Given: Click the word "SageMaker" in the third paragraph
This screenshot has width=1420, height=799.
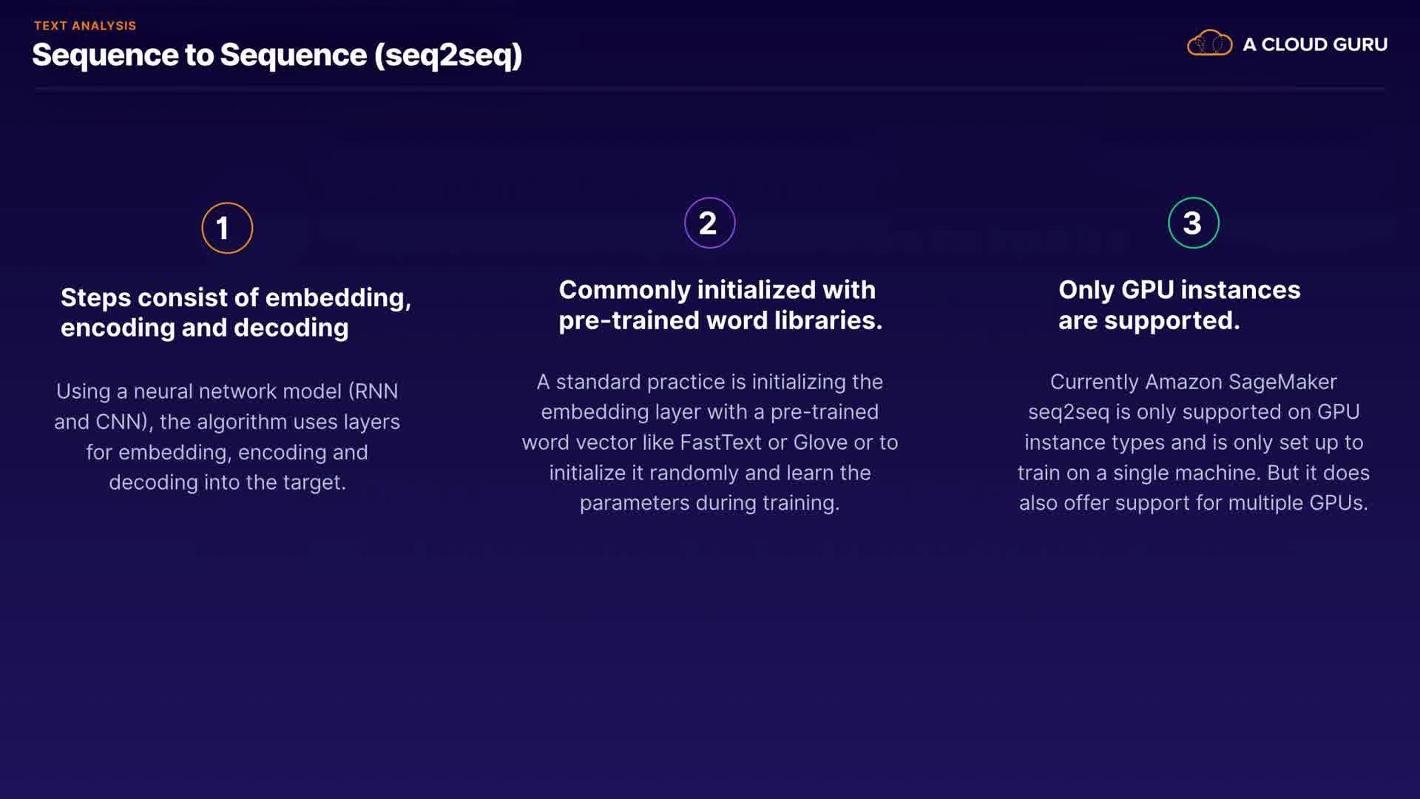Looking at the screenshot, I should point(1282,382).
